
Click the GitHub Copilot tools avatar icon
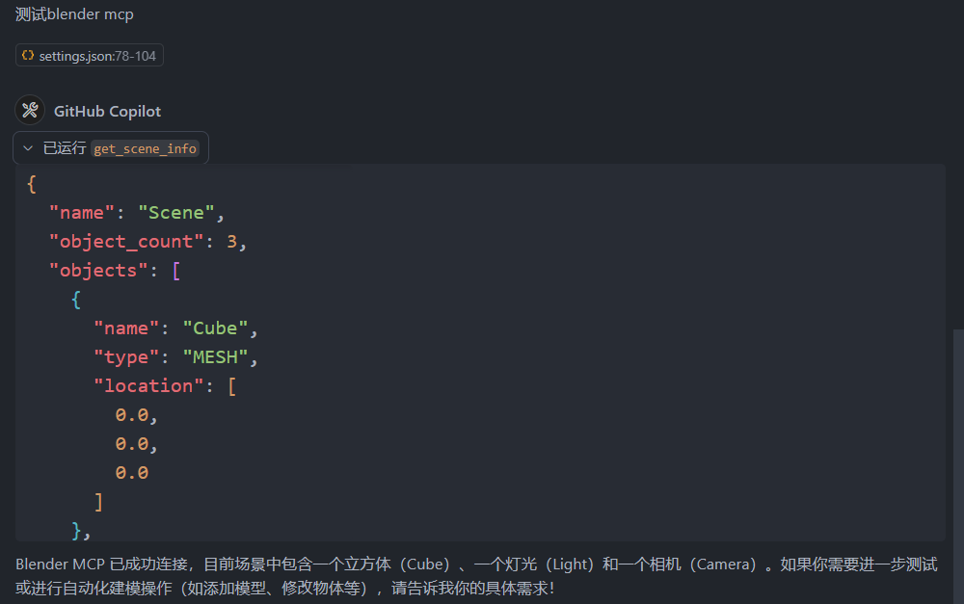[30, 111]
